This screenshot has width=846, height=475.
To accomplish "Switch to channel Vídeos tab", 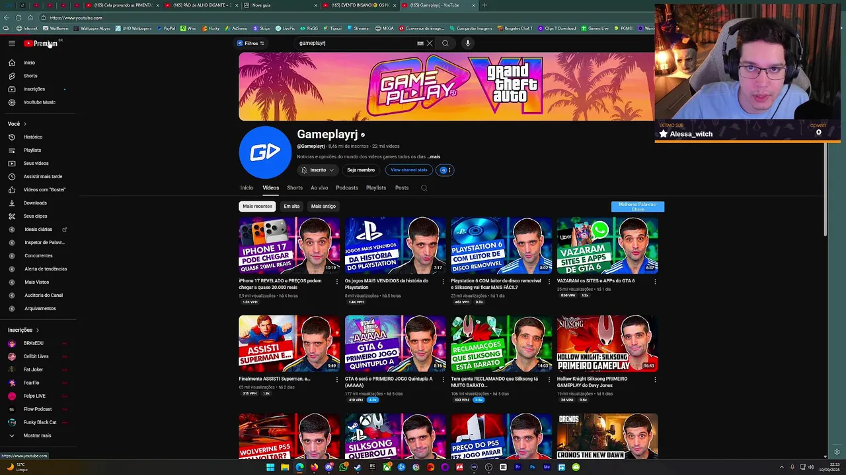I will coord(271,188).
